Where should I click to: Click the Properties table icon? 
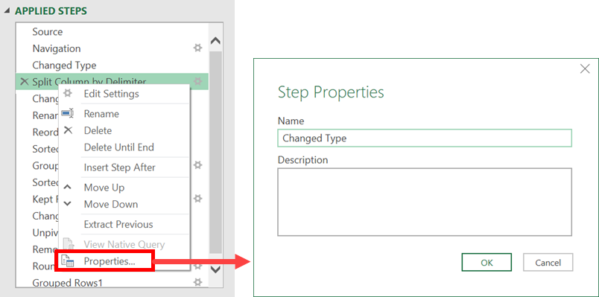pyautogui.click(x=68, y=261)
